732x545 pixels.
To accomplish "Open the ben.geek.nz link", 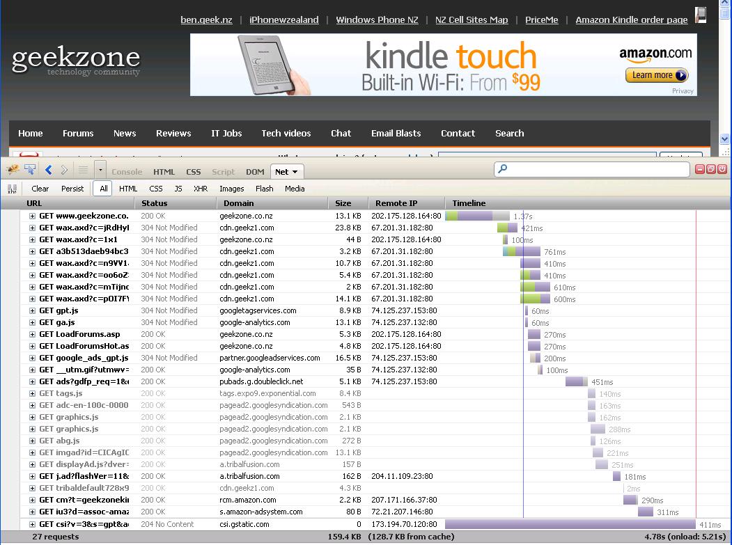I will (206, 19).
